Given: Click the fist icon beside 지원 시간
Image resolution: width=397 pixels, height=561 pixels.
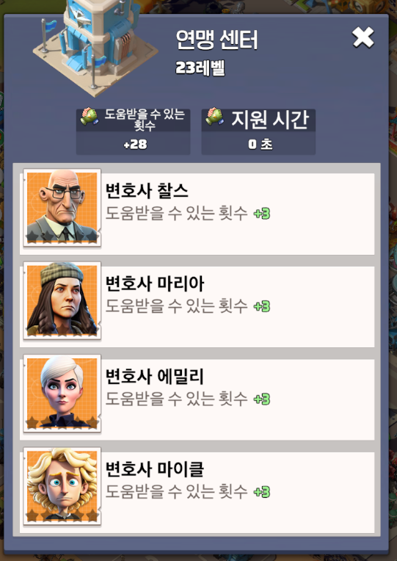Looking at the screenshot, I should (214, 117).
